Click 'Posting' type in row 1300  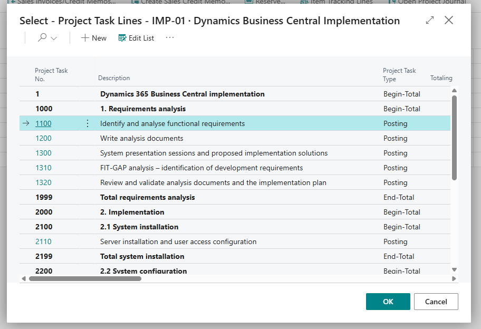tap(396, 153)
